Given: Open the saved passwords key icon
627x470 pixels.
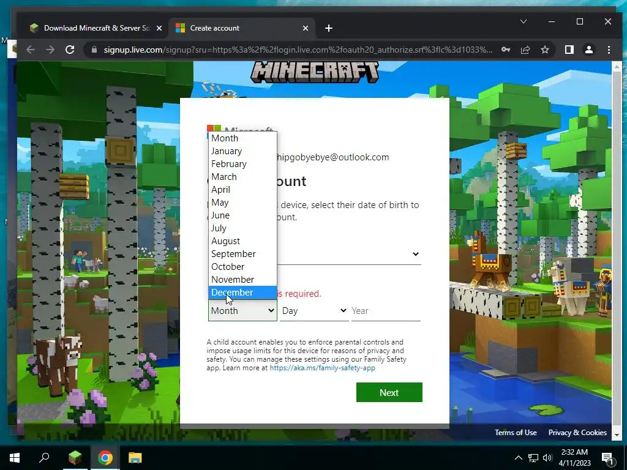Looking at the screenshot, I should click(x=506, y=50).
